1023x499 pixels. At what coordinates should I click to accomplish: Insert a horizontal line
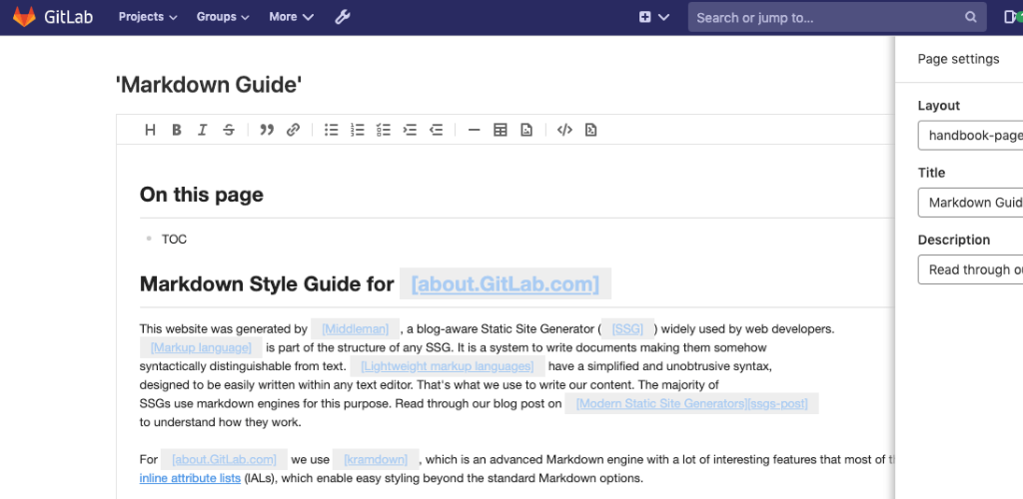tap(475, 130)
